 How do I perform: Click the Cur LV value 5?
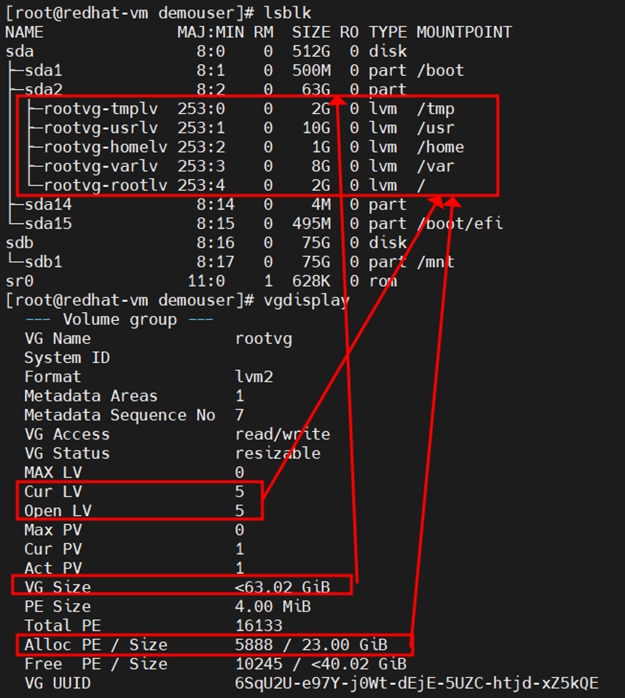coord(239,492)
